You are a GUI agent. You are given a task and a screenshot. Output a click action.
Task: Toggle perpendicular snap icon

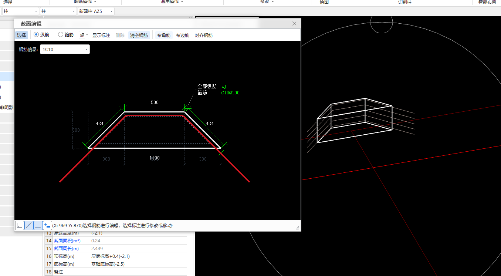tap(38, 225)
